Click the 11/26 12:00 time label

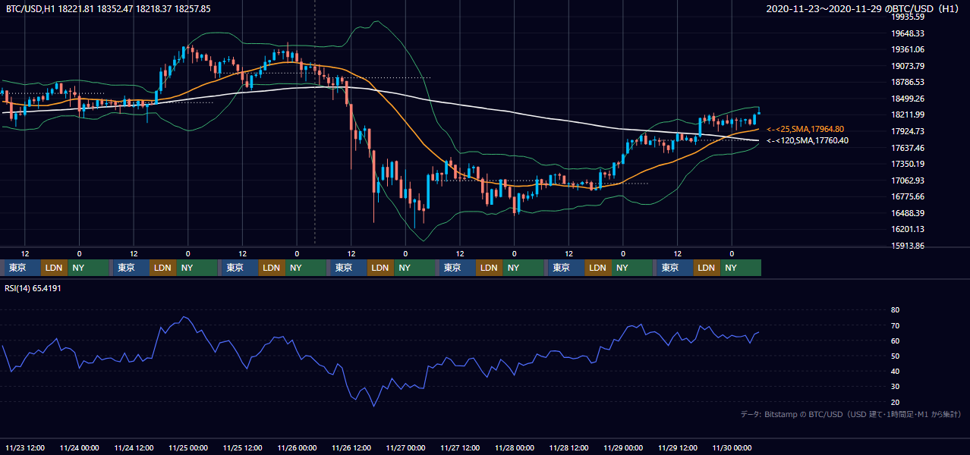pyautogui.click(x=351, y=447)
